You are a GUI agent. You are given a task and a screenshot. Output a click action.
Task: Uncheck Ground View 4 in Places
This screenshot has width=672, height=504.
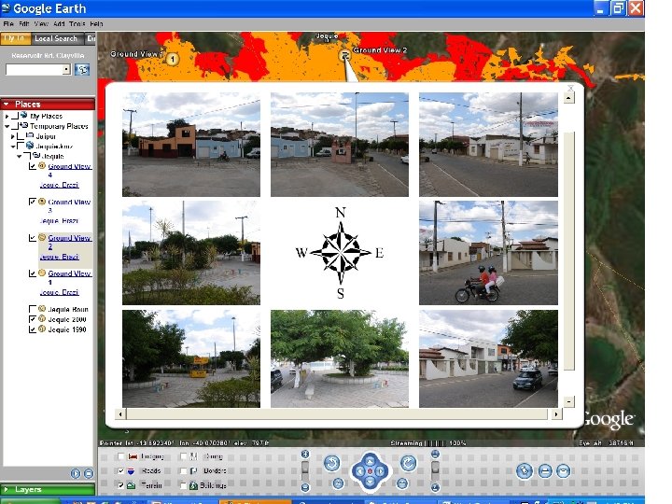coord(32,166)
